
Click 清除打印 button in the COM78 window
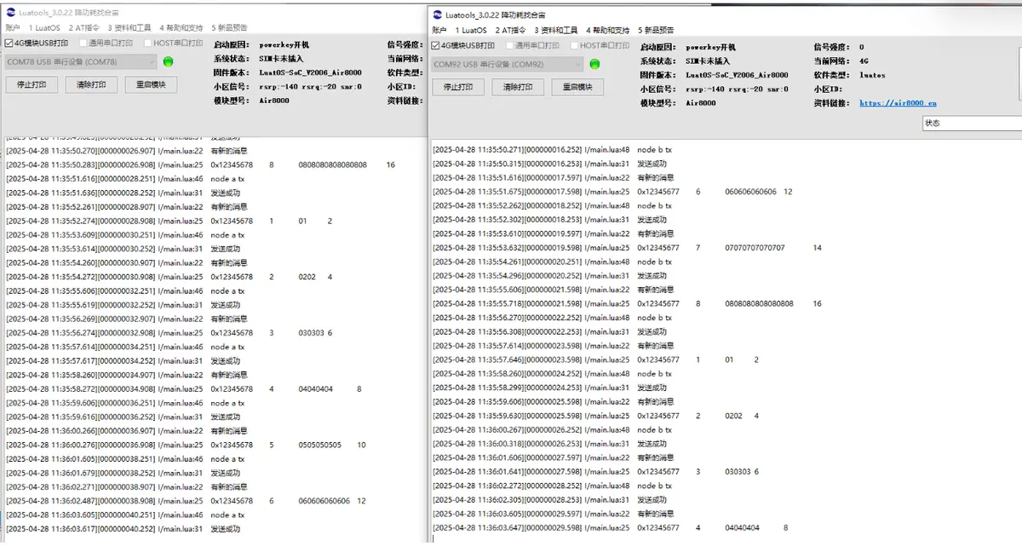coord(91,84)
